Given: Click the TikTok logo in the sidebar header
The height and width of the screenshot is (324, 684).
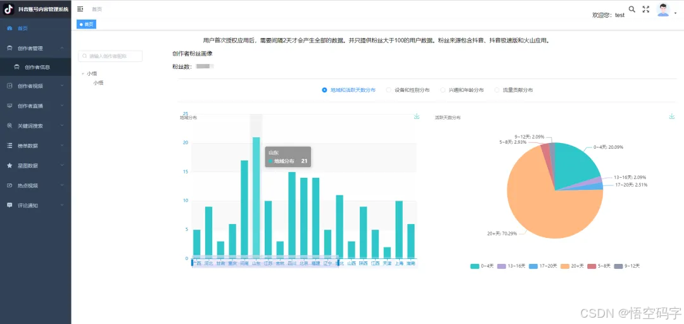Looking at the screenshot, I should click(9, 9).
